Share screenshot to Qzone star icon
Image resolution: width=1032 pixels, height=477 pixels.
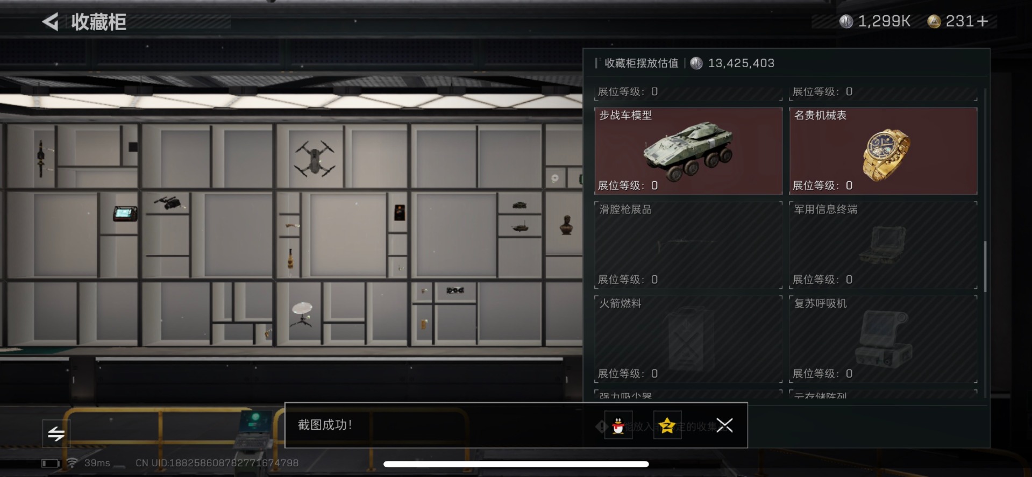coord(667,425)
